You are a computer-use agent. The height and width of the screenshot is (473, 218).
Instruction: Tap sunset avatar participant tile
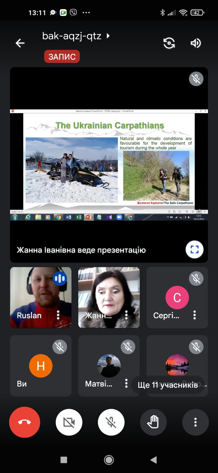point(177,365)
